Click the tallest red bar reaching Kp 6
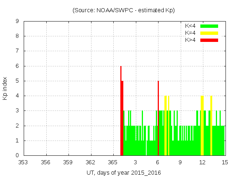 (121, 111)
